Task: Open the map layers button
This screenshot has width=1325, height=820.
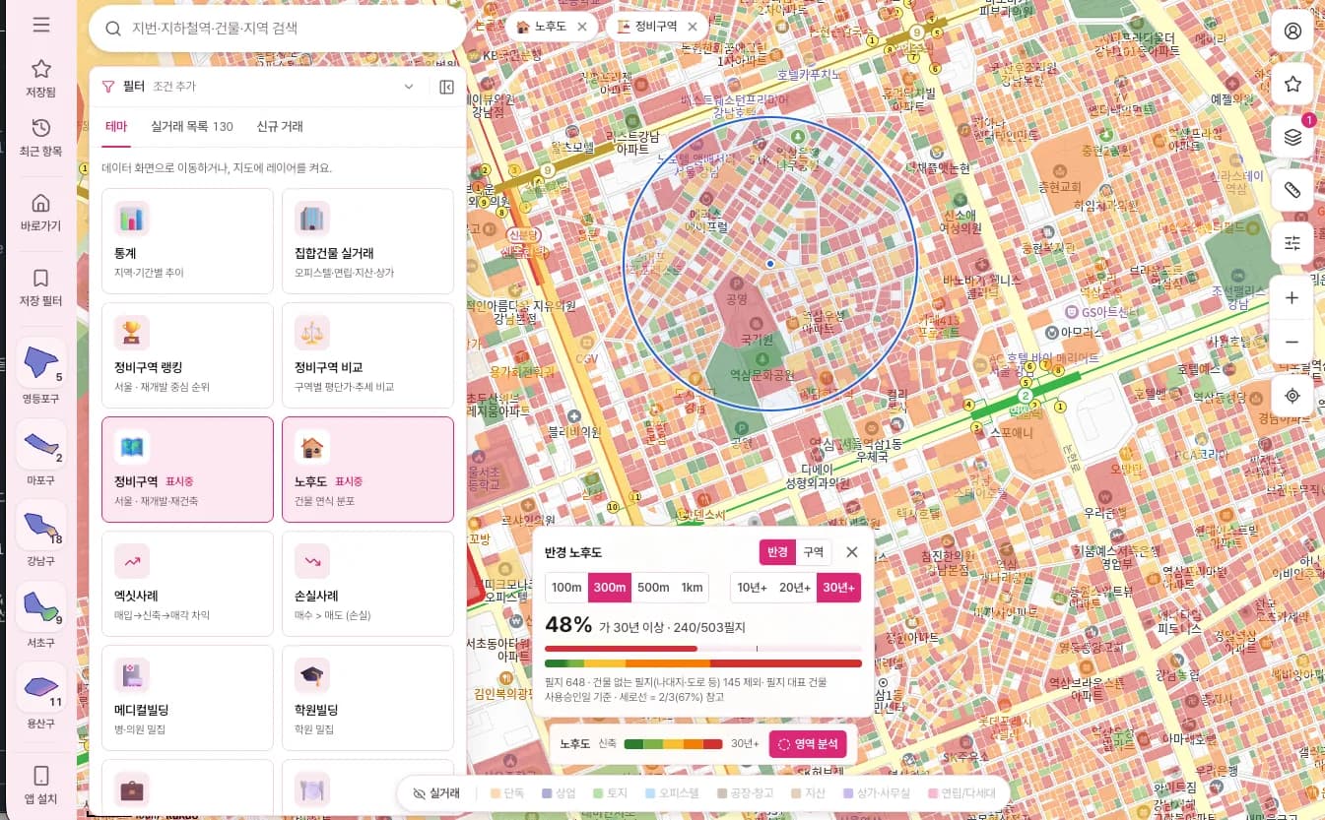Action: tap(1292, 137)
